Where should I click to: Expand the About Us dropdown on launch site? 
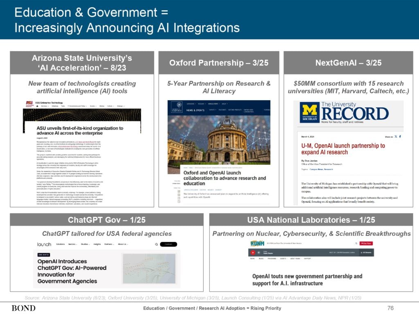(123, 244)
